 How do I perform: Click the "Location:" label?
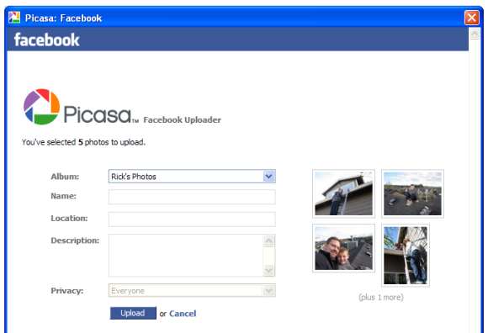coord(69,219)
